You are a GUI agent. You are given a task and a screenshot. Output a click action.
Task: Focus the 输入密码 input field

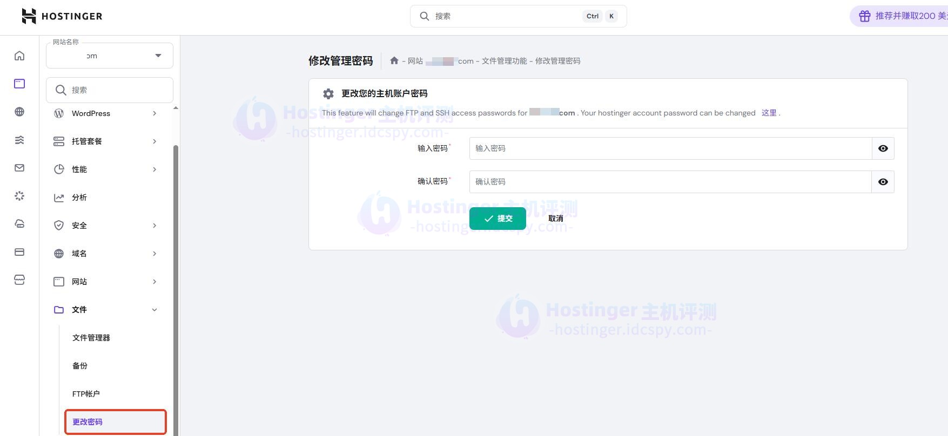click(670, 148)
